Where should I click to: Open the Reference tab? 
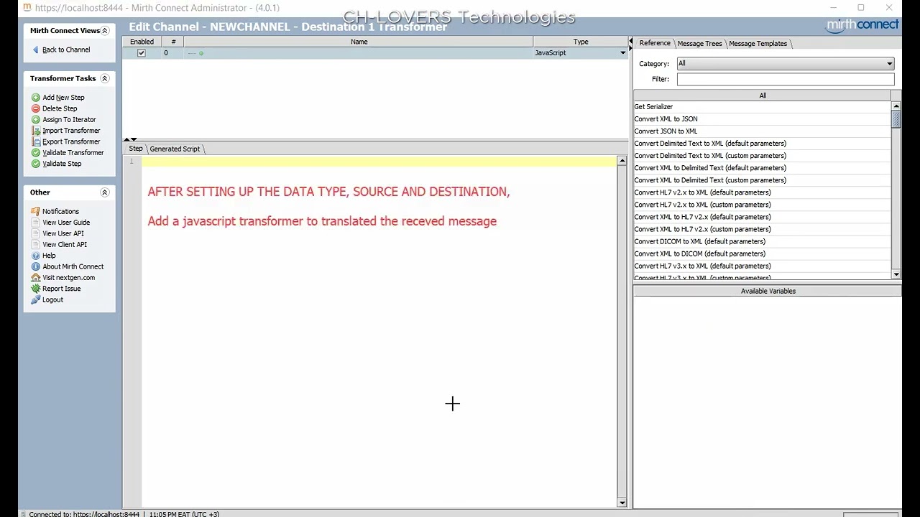coord(655,43)
